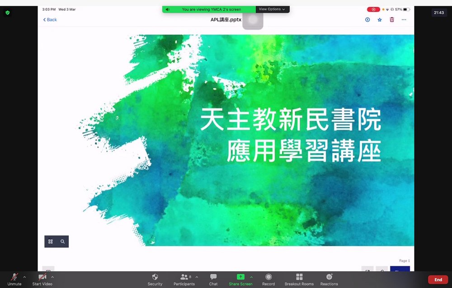Open the Chat panel
452x288 pixels.
click(x=213, y=279)
